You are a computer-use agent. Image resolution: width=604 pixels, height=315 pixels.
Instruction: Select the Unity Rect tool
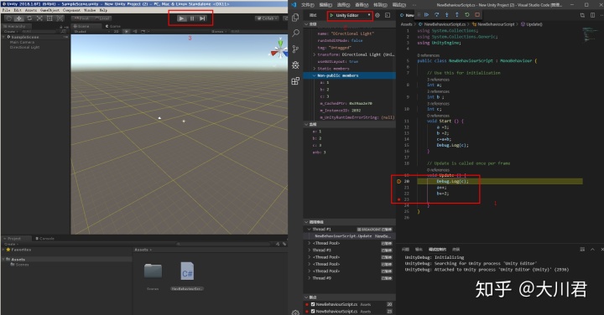pos(49,18)
